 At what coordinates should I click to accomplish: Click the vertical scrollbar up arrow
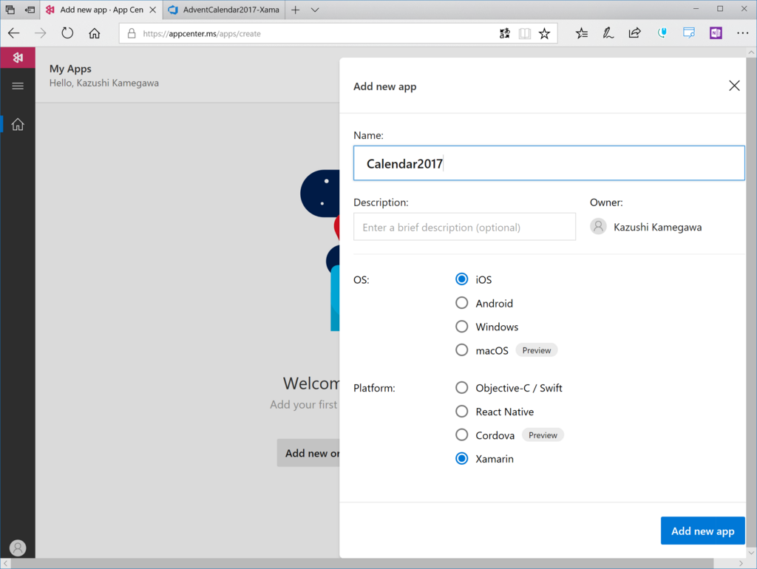(751, 52)
